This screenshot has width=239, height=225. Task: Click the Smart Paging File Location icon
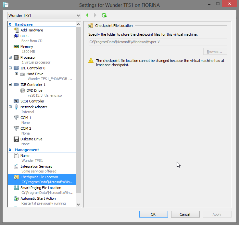click(x=16, y=188)
